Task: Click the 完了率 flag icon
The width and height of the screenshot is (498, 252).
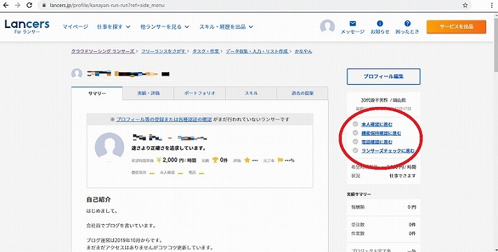Action: point(280,160)
